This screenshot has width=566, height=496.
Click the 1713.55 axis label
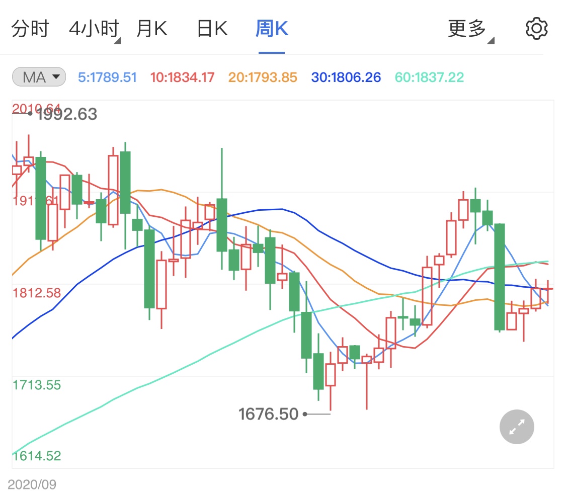(36, 385)
